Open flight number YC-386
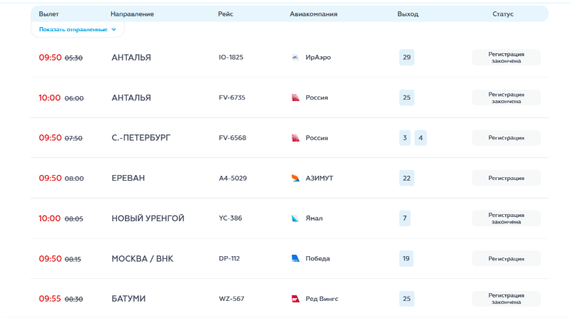This screenshot has width=570, height=318. [230, 218]
